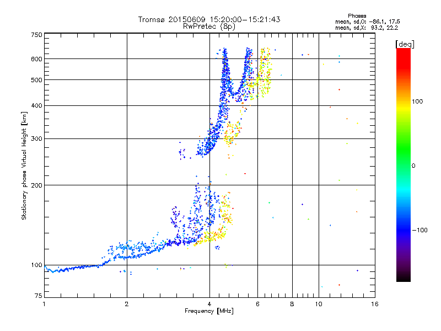Viewport: 441px width, 331px height.
Task: Pick the black bottom of the colorbar
Action: click(x=404, y=279)
